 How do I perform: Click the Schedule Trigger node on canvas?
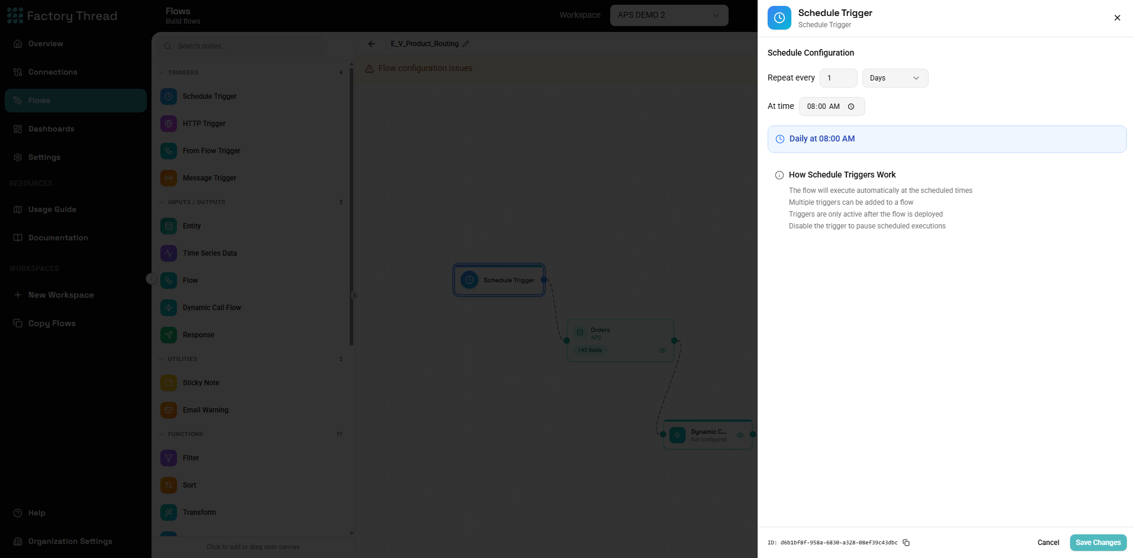click(x=499, y=280)
